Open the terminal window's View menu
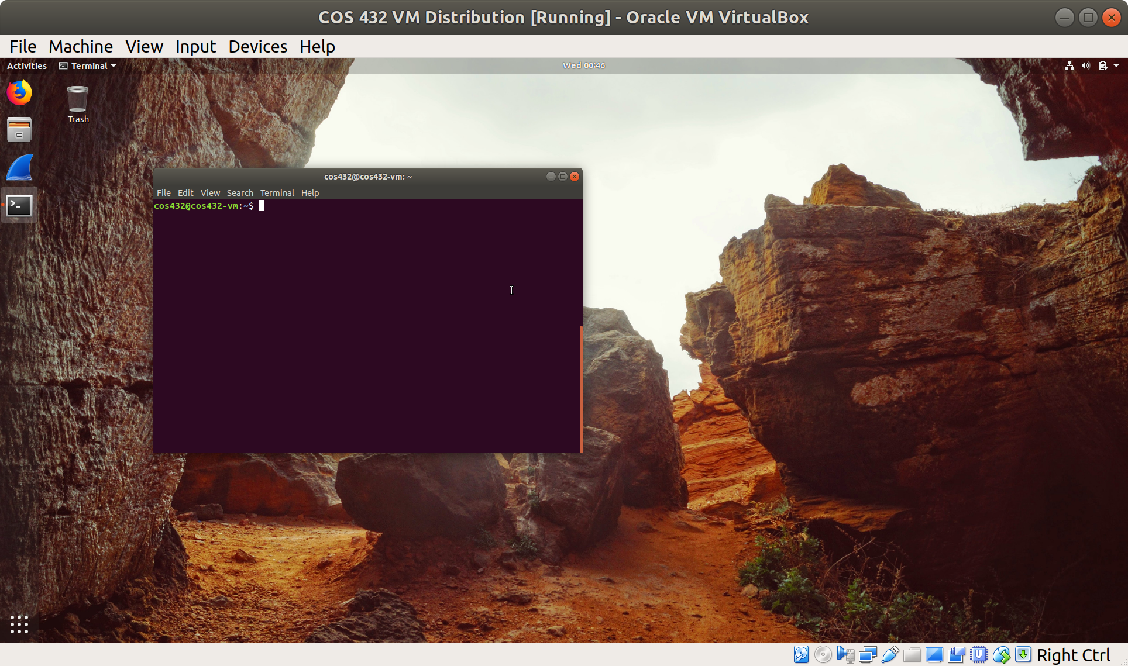 tap(210, 192)
